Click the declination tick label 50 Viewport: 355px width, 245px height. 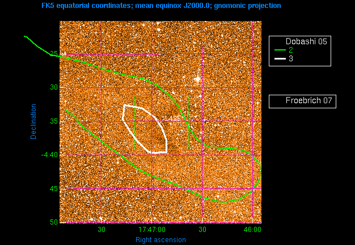click(54, 222)
